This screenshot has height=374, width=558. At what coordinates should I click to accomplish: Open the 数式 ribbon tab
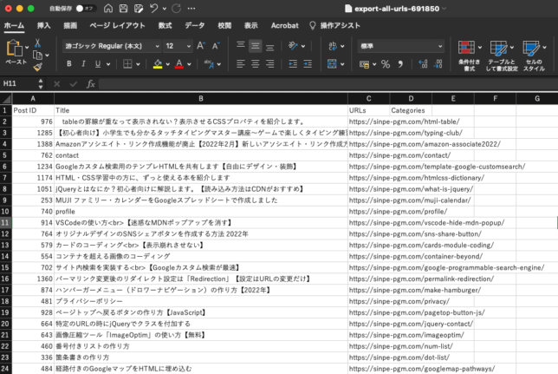coord(165,25)
